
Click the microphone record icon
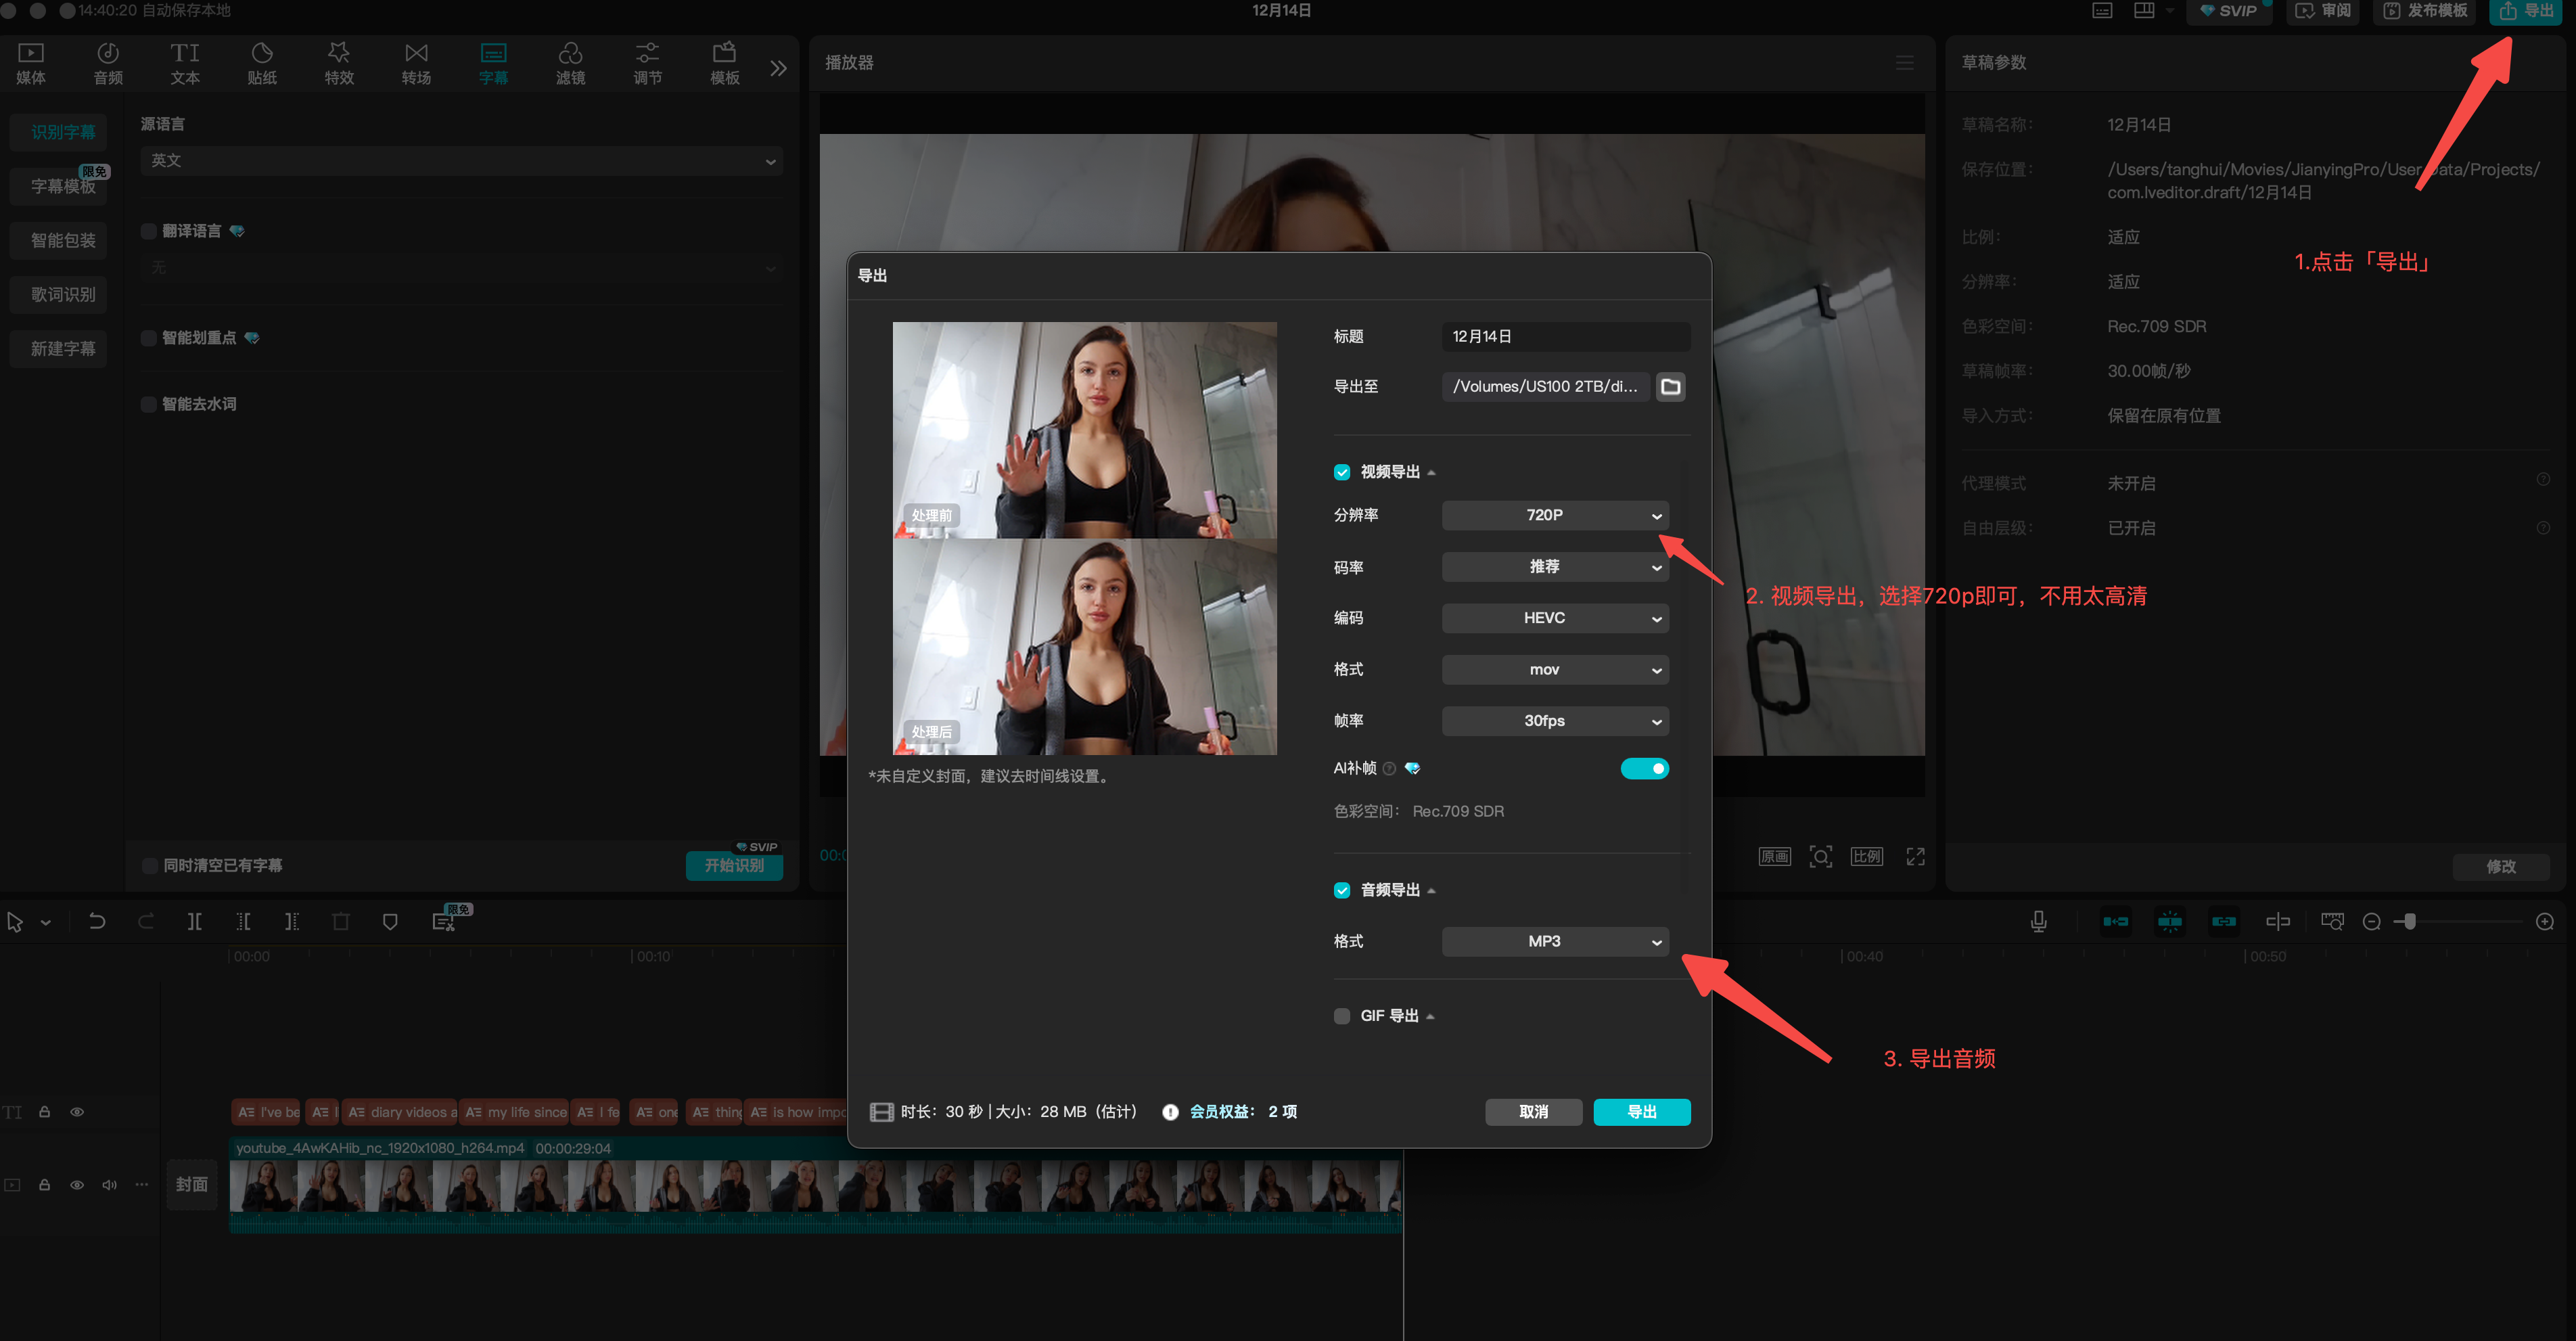pyautogui.click(x=2038, y=921)
